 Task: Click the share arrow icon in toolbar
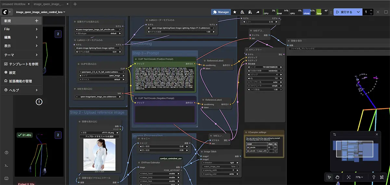coord(258,12)
